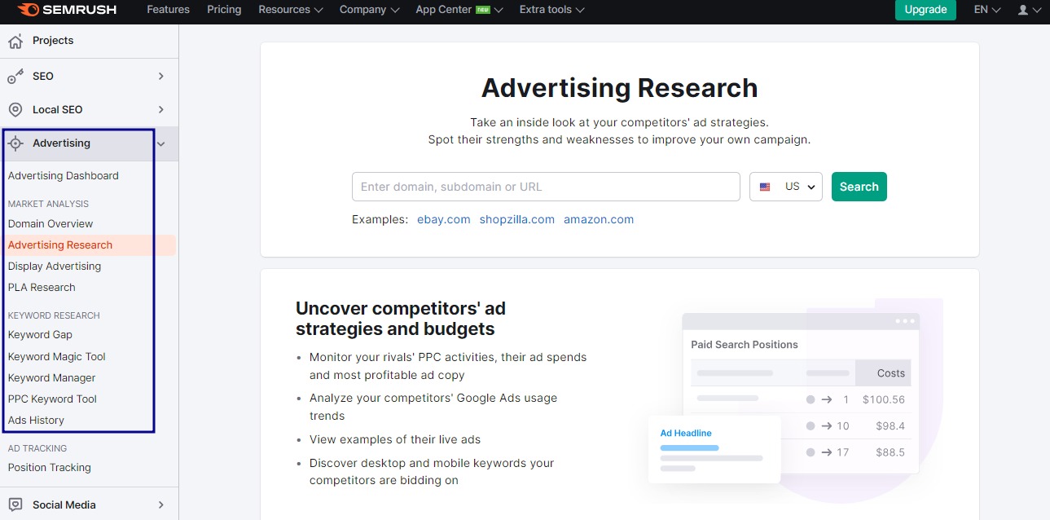Open Domain Overview in sidebar

[x=51, y=223]
